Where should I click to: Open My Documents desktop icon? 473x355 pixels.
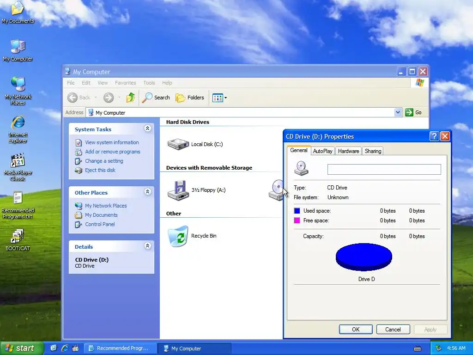click(x=18, y=12)
